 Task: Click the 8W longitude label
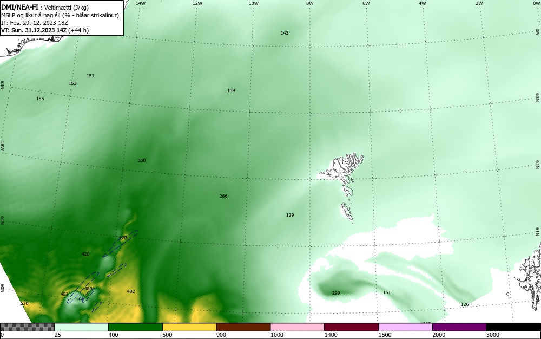tap(310, 3)
